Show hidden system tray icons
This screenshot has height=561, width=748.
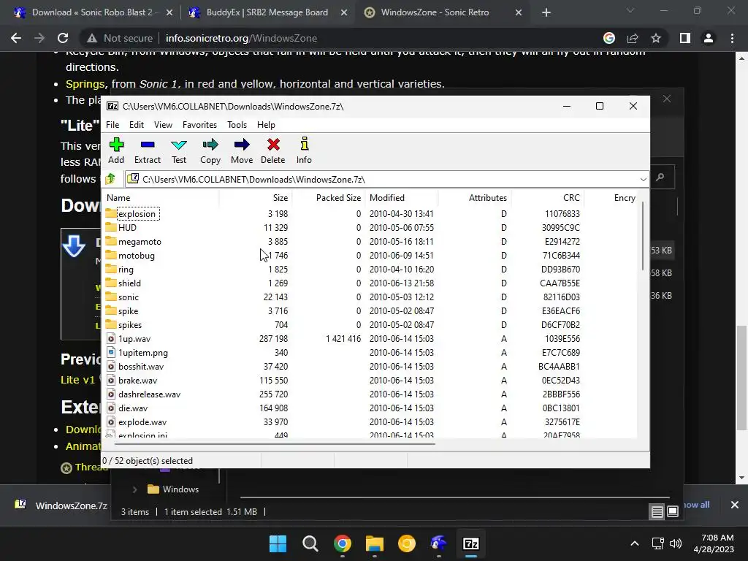pos(635,543)
